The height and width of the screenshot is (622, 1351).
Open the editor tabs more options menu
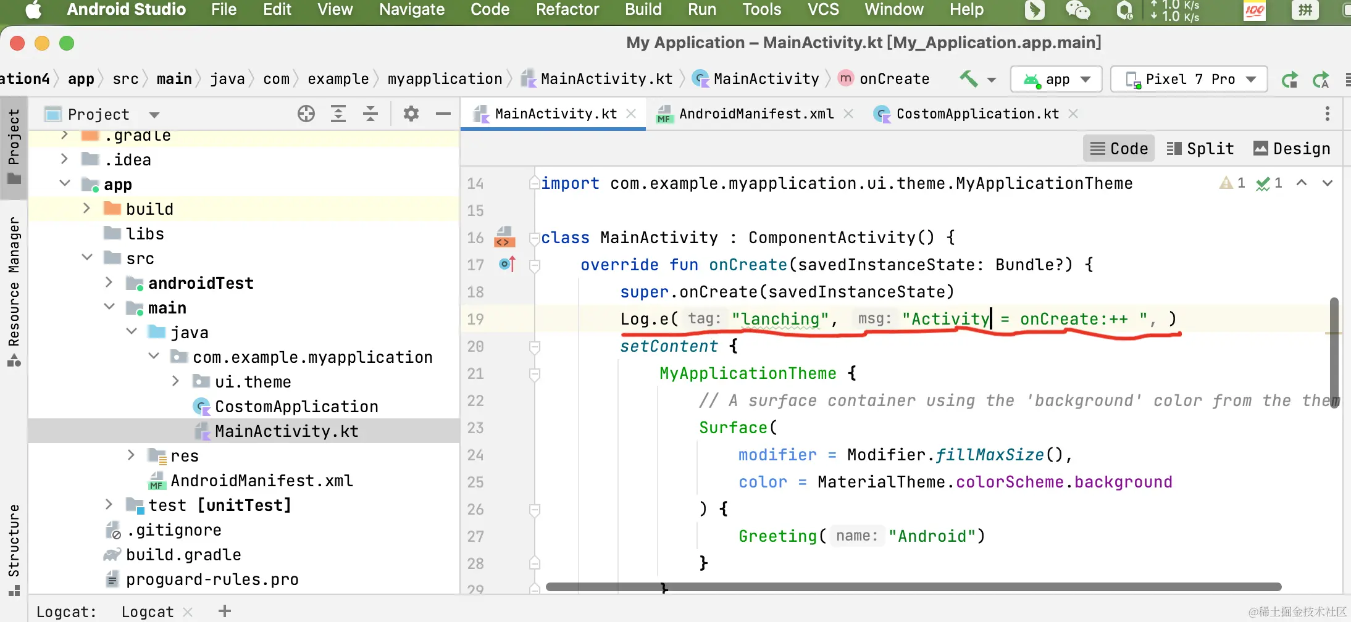coord(1328,114)
